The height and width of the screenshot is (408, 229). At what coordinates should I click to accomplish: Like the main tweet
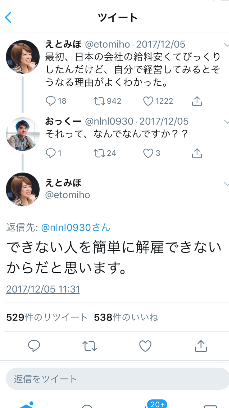click(145, 346)
